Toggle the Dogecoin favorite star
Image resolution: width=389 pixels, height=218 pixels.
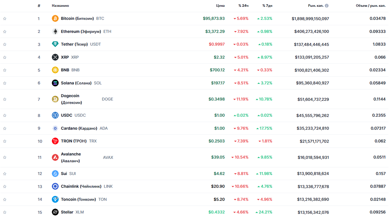5,99
